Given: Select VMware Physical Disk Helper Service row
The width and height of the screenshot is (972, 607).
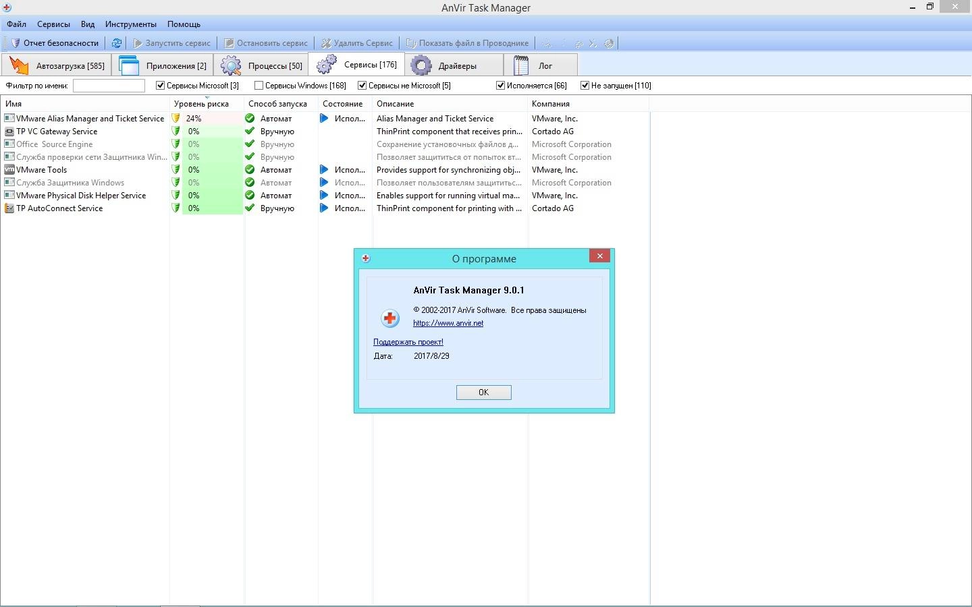Looking at the screenshot, I should pos(325,196).
